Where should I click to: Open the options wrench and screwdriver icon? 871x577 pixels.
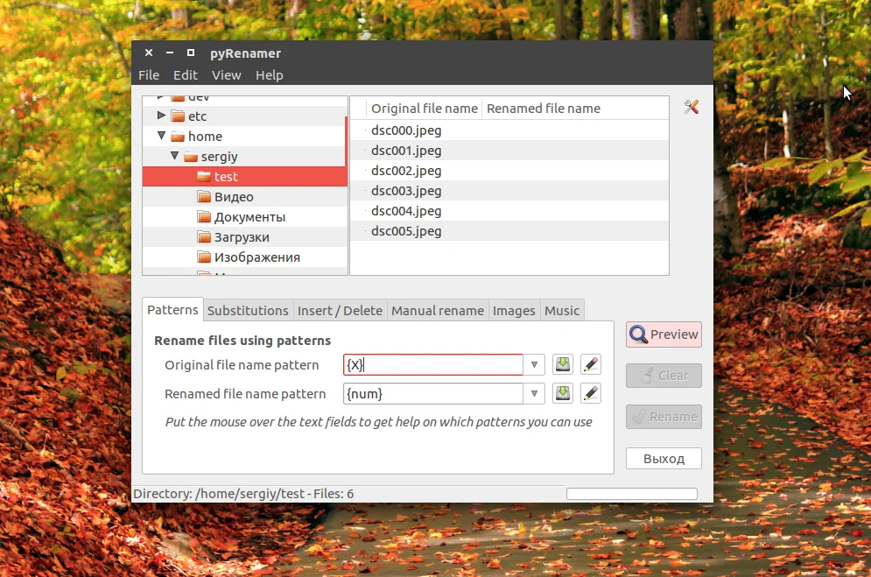691,107
